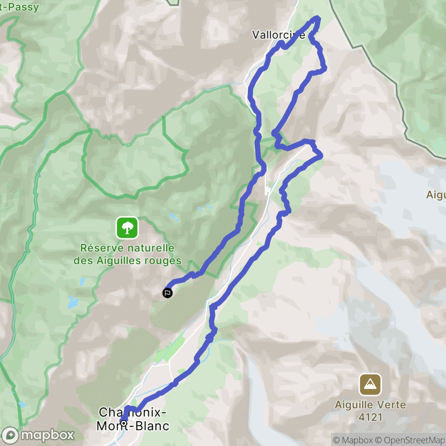Click the green tree park icon
The height and width of the screenshot is (446, 446).
coord(127,228)
